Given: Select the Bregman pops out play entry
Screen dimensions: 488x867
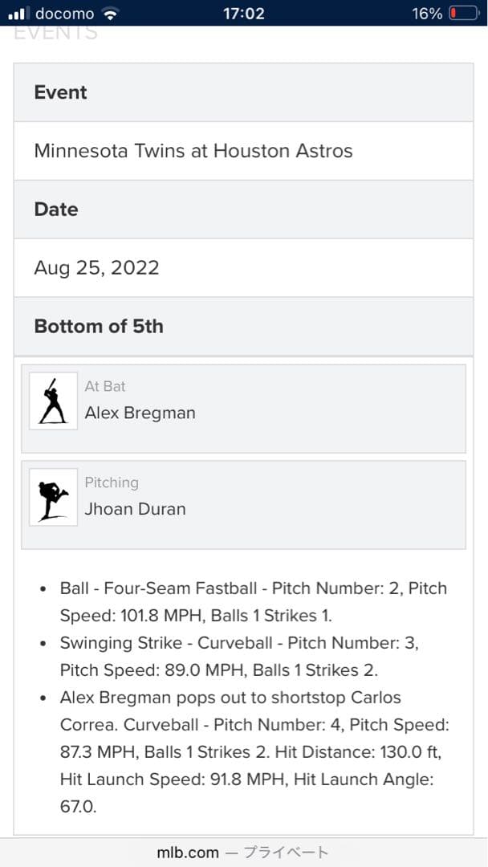Looking at the screenshot, I should [253, 751].
